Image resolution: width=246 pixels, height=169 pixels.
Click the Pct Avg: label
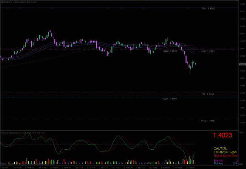point(218,163)
